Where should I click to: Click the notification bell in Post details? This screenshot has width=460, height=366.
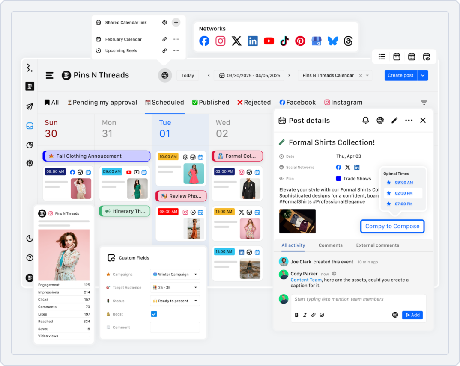click(365, 120)
